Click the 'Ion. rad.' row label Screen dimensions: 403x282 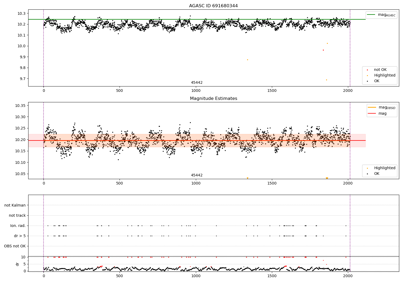coord(18,226)
